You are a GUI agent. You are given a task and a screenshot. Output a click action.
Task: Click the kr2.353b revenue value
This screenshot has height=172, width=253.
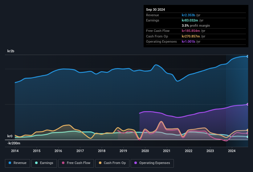(x=188, y=15)
